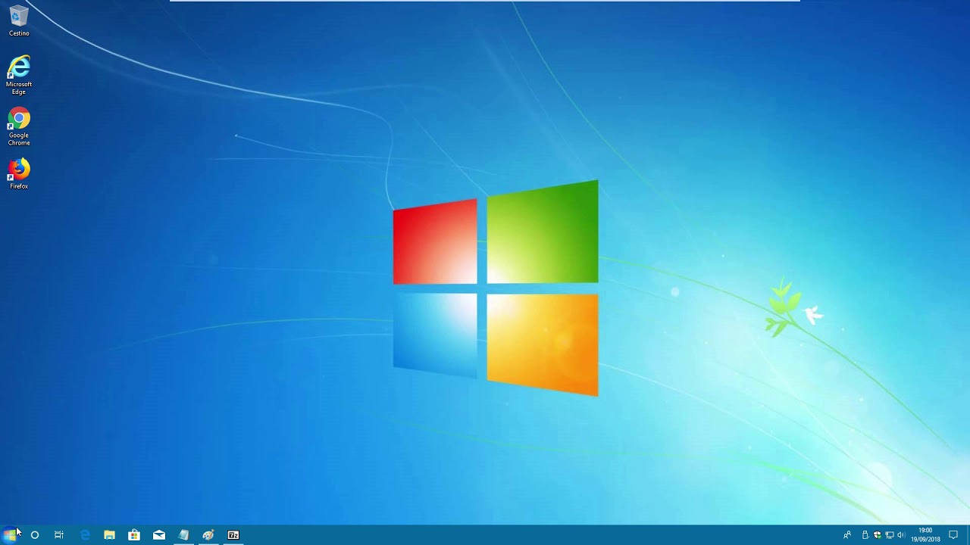
Task: Launch Edge from the taskbar
Action: pos(85,535)
